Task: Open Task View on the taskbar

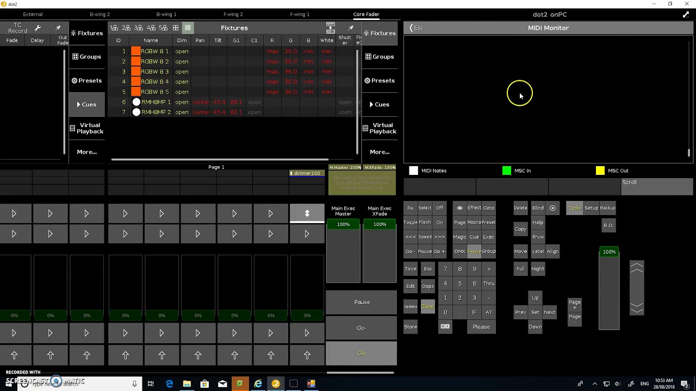Action: coord(151,384)
